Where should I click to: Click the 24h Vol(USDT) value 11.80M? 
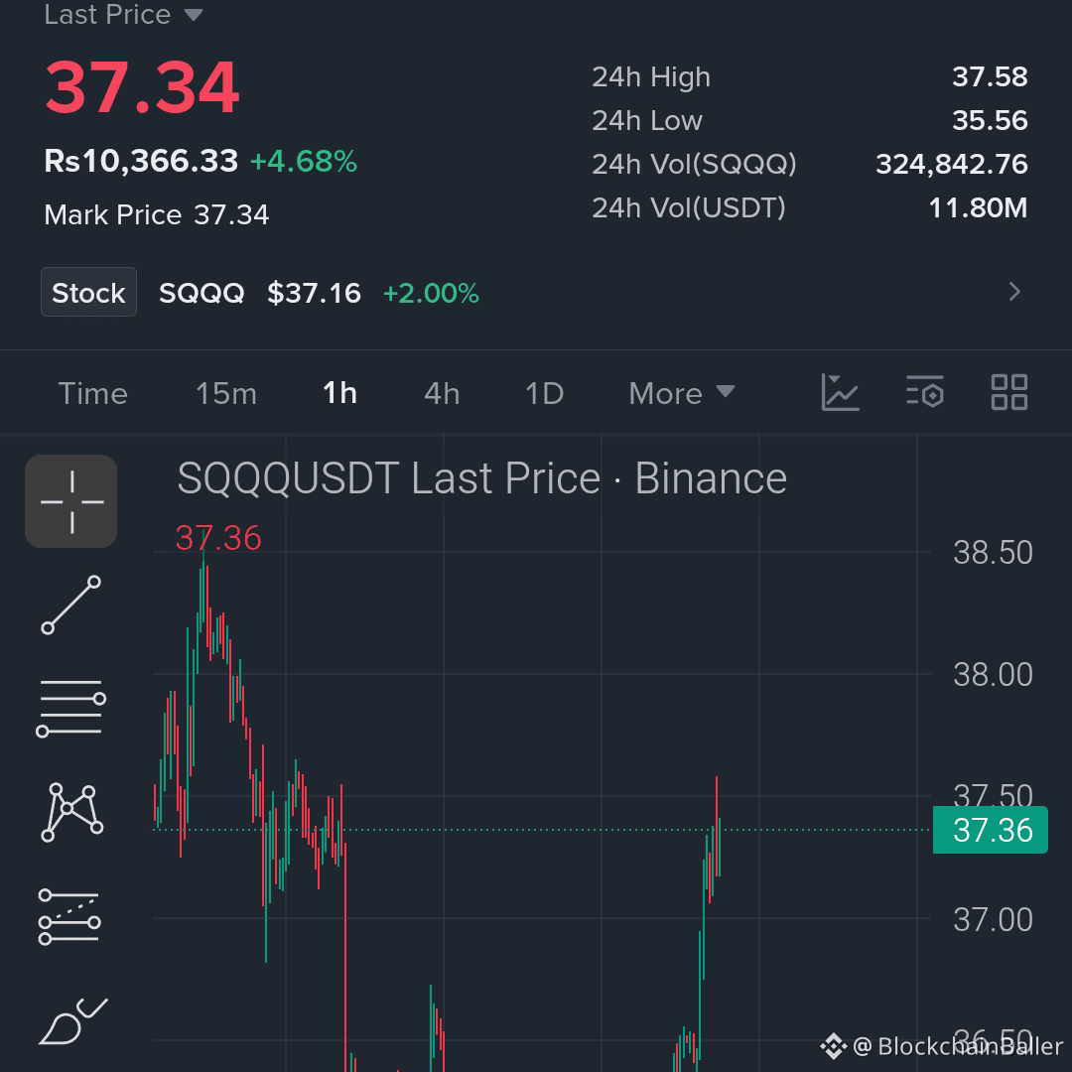coord(978,207)
